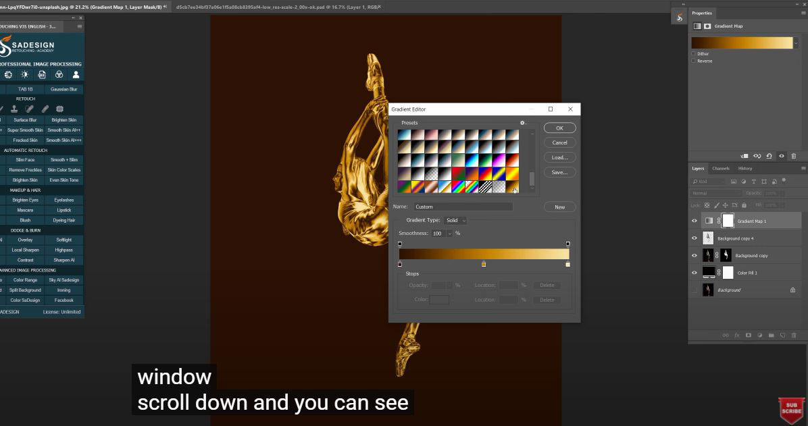Click New gradient button
The image size is (808, 426).
coord(559,207)
